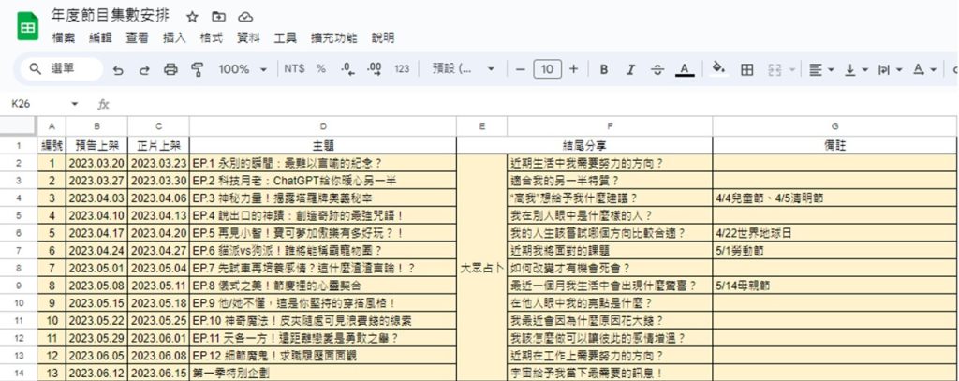Click the search menus box
Screen dimensions: 959x381
pos(61,69)
